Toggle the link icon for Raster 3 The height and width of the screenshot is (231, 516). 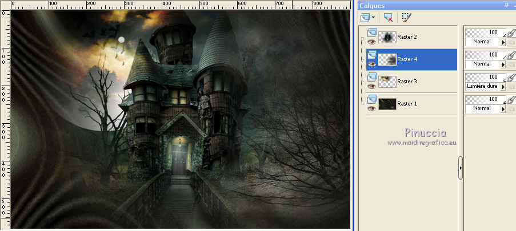tap(511, 78)
